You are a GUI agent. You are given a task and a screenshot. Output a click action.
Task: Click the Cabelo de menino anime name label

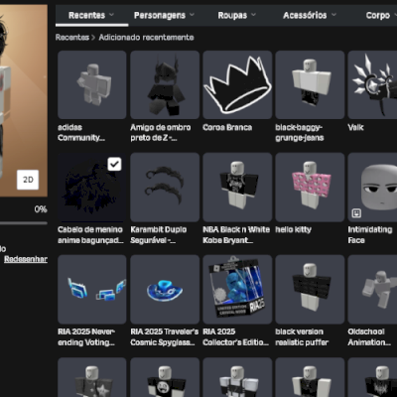90,235
